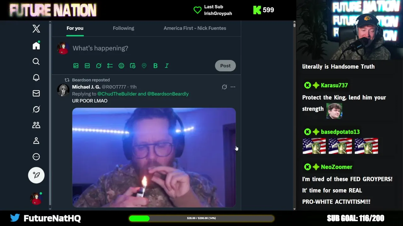Open the Notifications bell
This screenshot has width=403, height=226.
[x=36, y=78]
